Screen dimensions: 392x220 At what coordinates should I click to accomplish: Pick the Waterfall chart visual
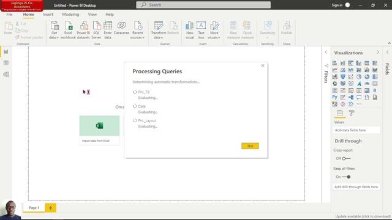point(335,77)
